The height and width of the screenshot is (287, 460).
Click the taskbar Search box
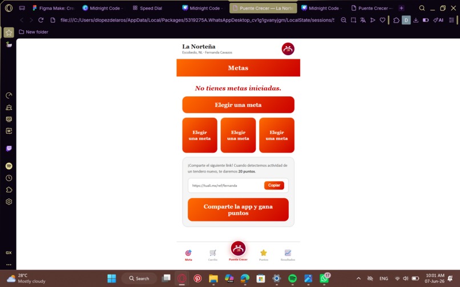tap(139, 278)
